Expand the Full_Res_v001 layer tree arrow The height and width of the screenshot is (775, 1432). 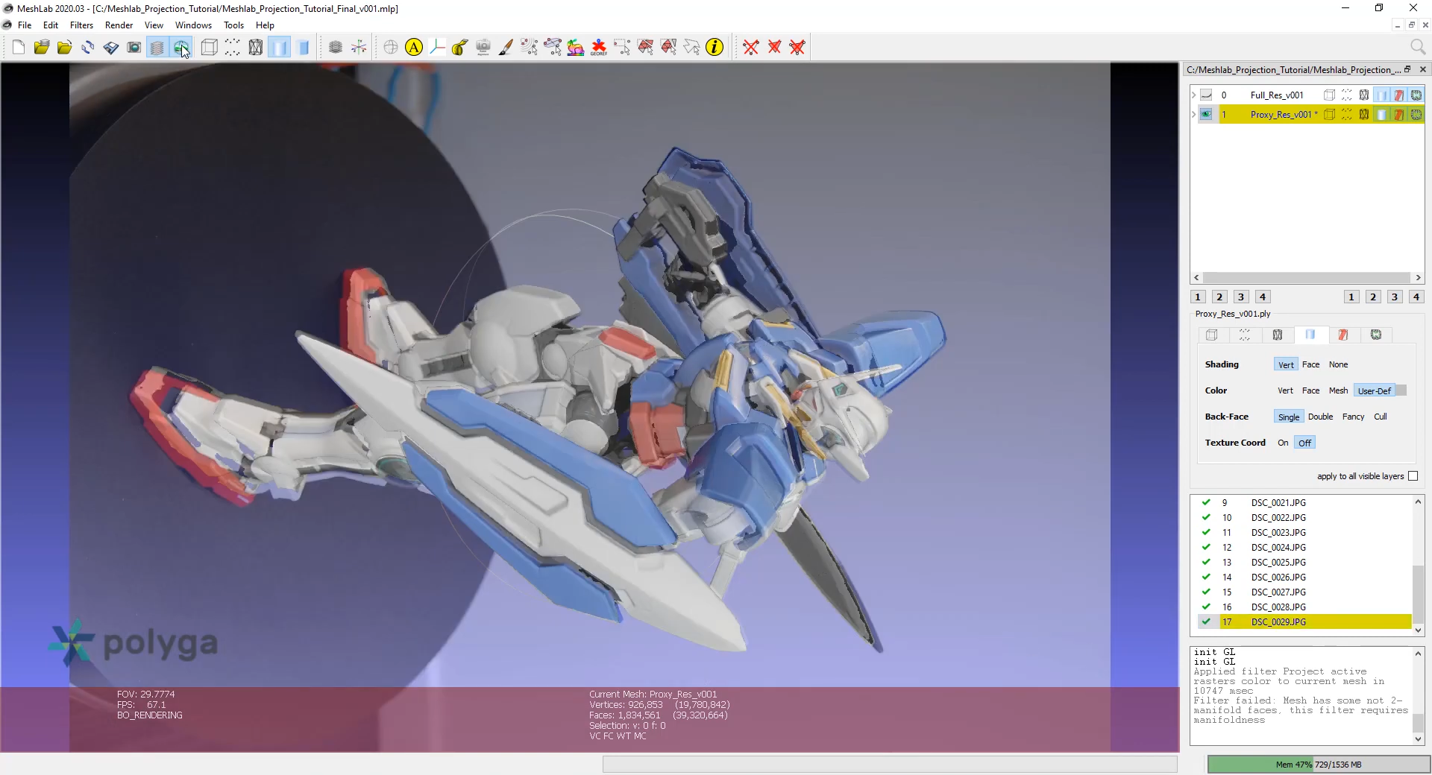pyautogui.click(x=1193, y=95)
